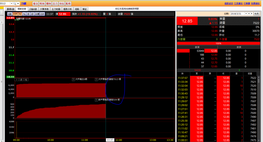
Task: Click into the 5512 stock code field
Action: 5,4
